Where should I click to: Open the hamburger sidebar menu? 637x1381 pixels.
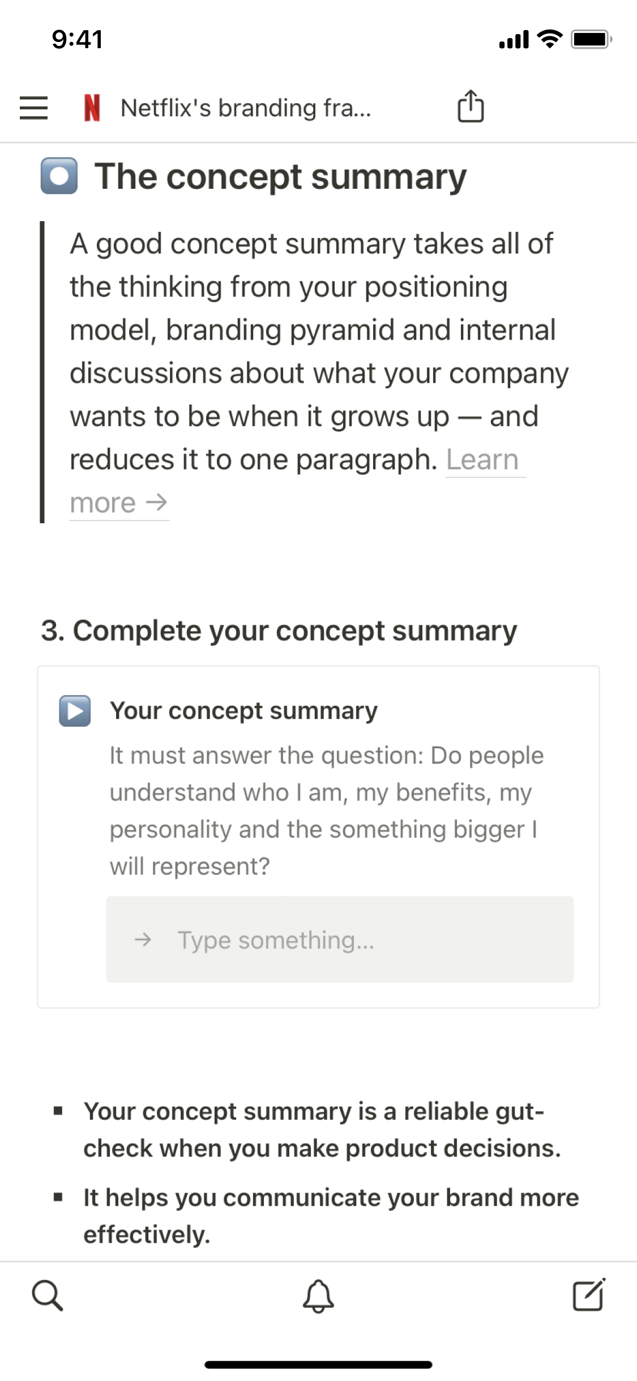(x=33, y=107)
